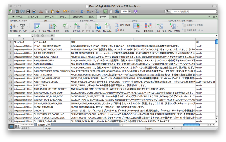Click the グループ解除 ungroup icon

(x=173, y=26)
